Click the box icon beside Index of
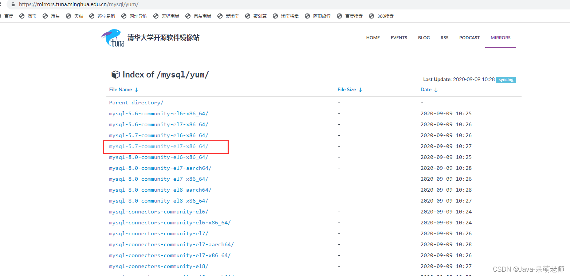 tap(115, 75)
